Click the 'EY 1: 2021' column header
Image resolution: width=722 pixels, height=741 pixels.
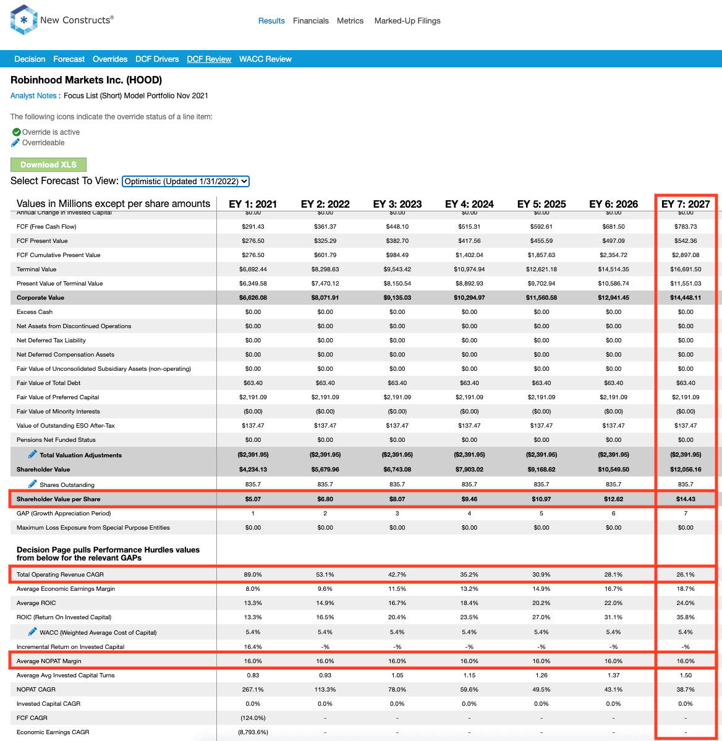tap(253, 204)
